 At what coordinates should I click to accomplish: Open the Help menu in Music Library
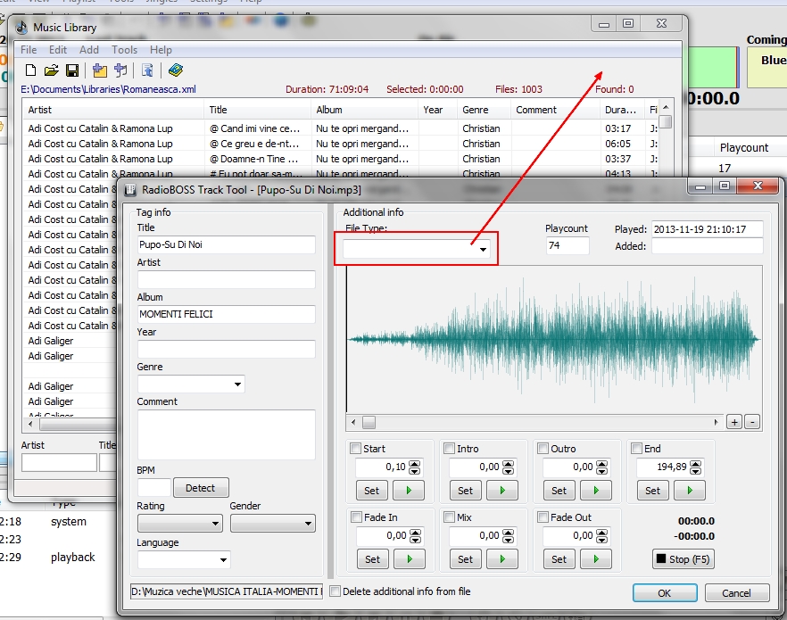coord(161,50)
